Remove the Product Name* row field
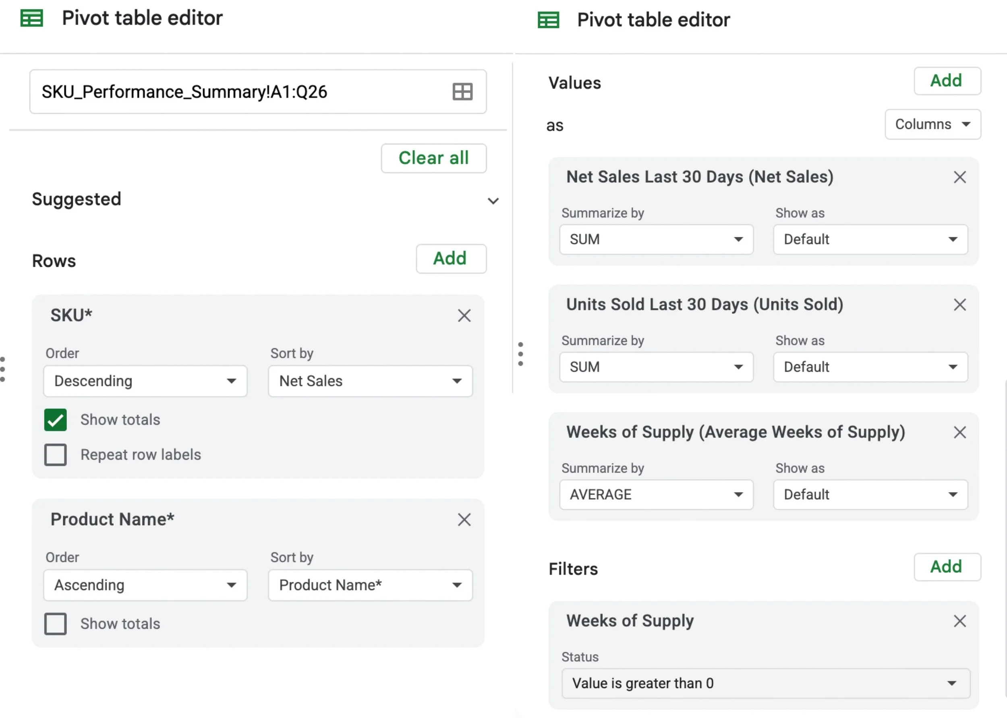This screenshot has height=718, width=1007. click(464, 520)
